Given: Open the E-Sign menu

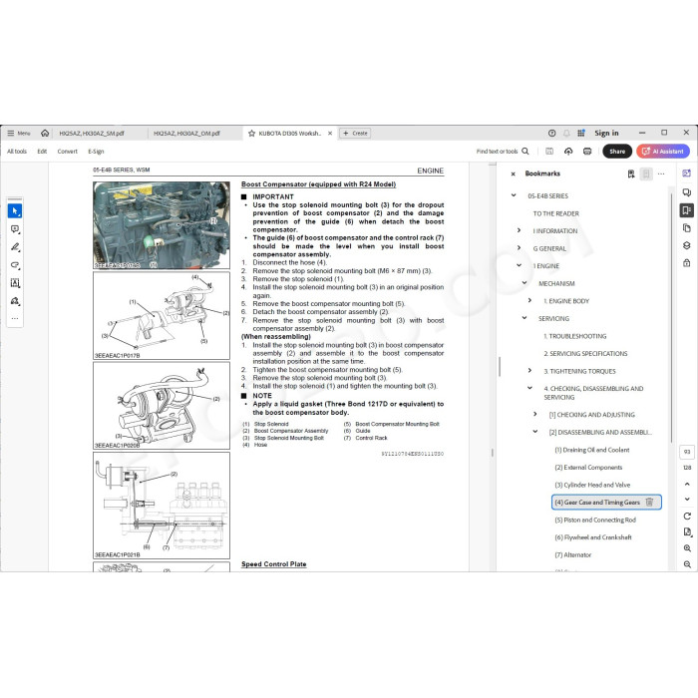Looking at the screenshot, I should 96,152.
